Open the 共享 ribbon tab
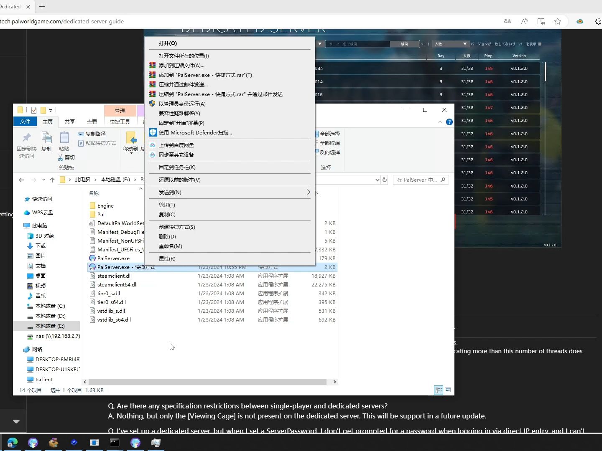Viewport: 602px width, 451px height. click(70, 122)
